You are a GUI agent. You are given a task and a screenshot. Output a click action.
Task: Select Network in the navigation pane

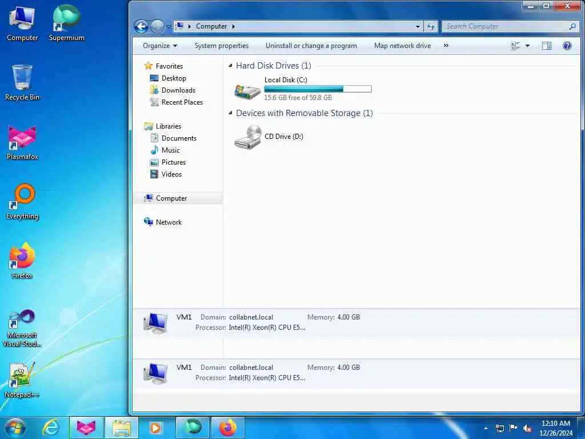169,222
